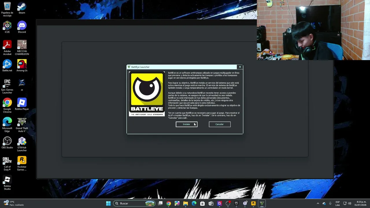Select Rockstar Games desktop icon
Viewport: 370px width, 208px height.
point(22,164)
